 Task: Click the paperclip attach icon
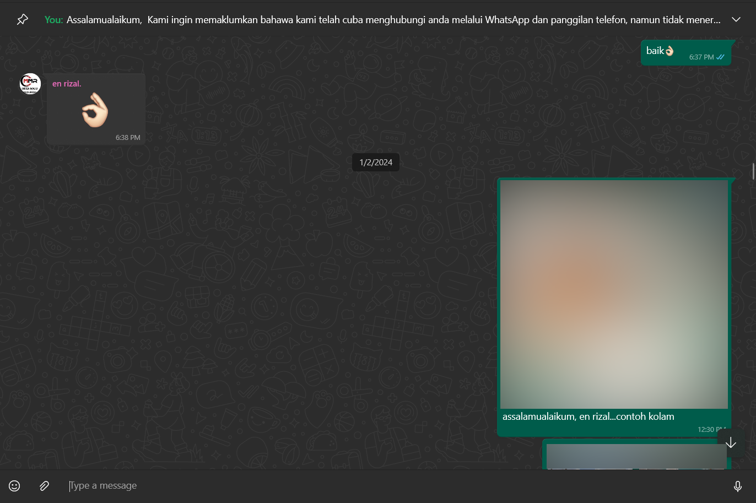[44, 485]
